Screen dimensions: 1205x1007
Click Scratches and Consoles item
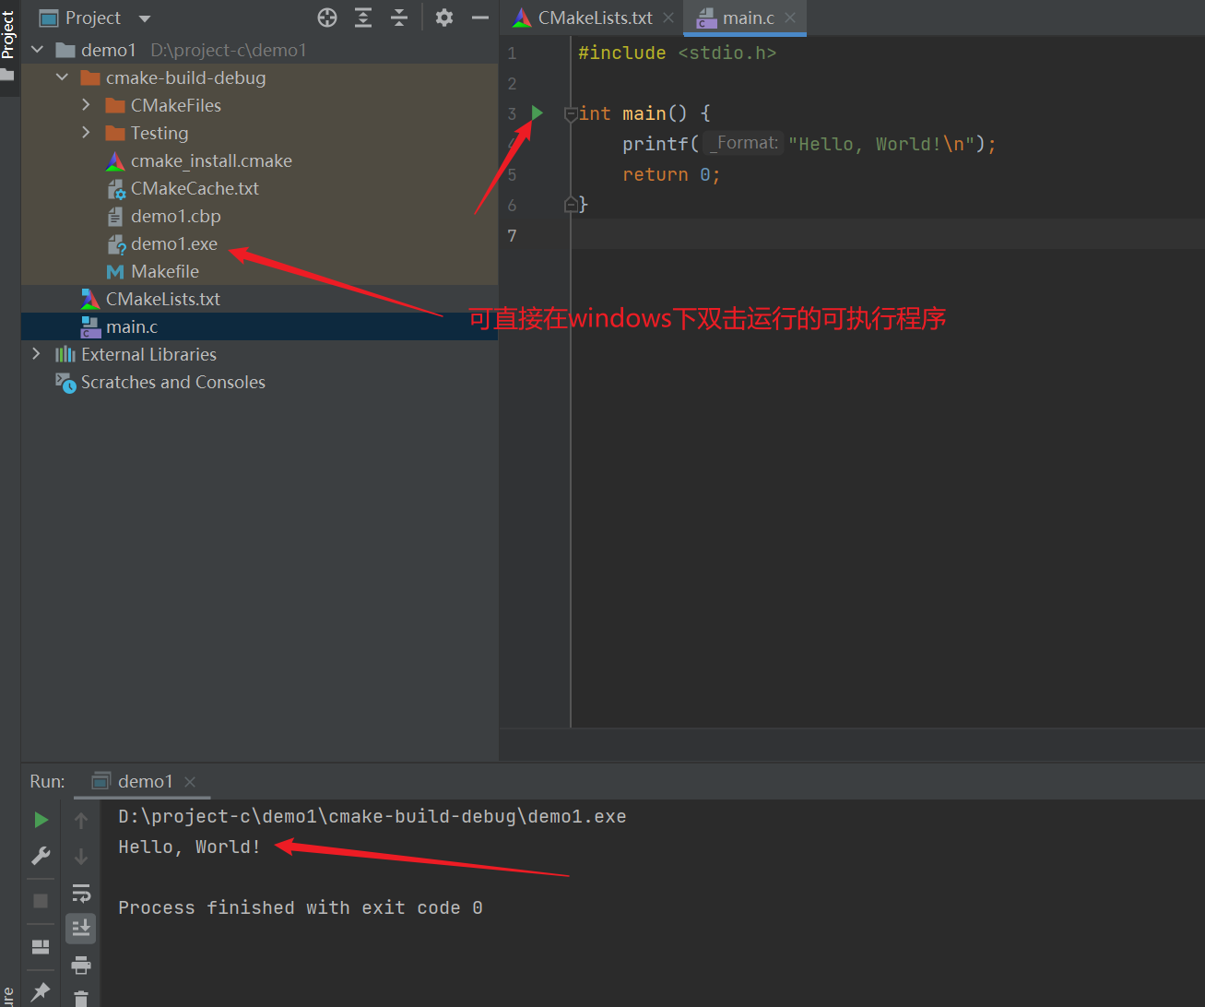(173, 382)
